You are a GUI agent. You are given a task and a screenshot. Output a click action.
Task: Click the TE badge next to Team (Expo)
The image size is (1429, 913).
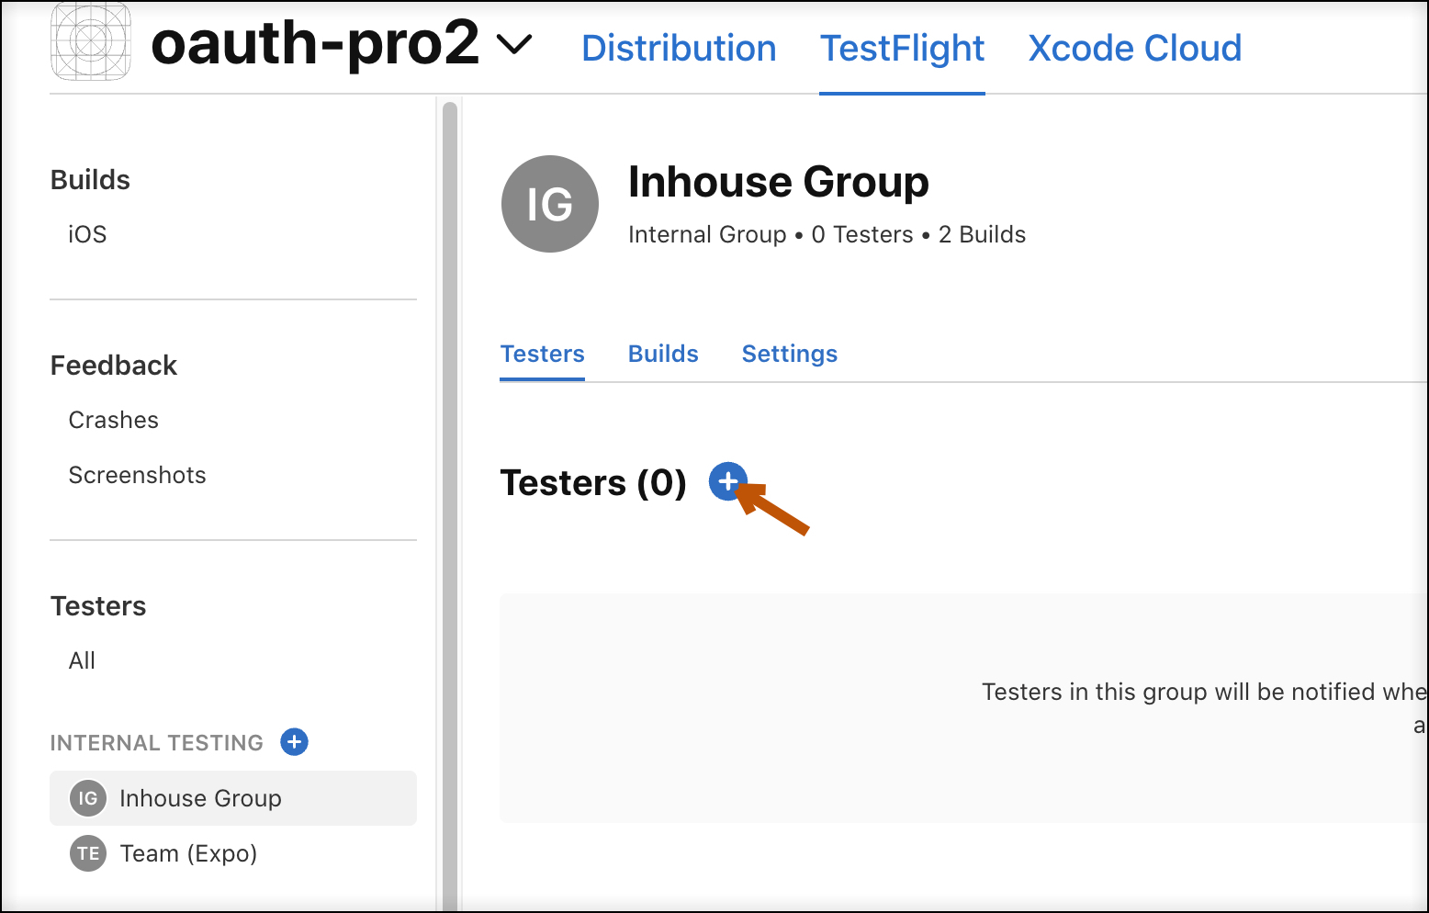pyautogui.click(x=86, y=853)
